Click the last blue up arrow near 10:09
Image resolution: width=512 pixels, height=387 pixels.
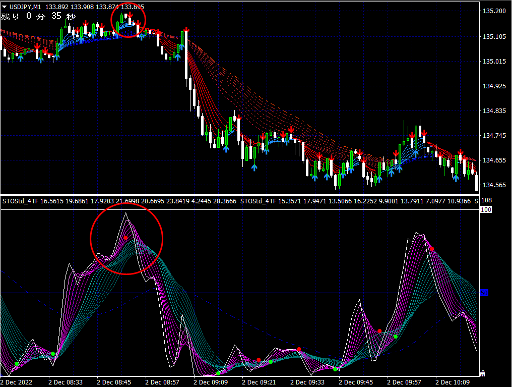click(456, 178)
